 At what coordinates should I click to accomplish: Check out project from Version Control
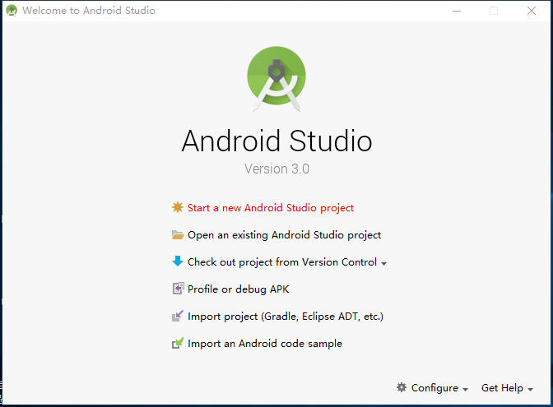(282, 262)
